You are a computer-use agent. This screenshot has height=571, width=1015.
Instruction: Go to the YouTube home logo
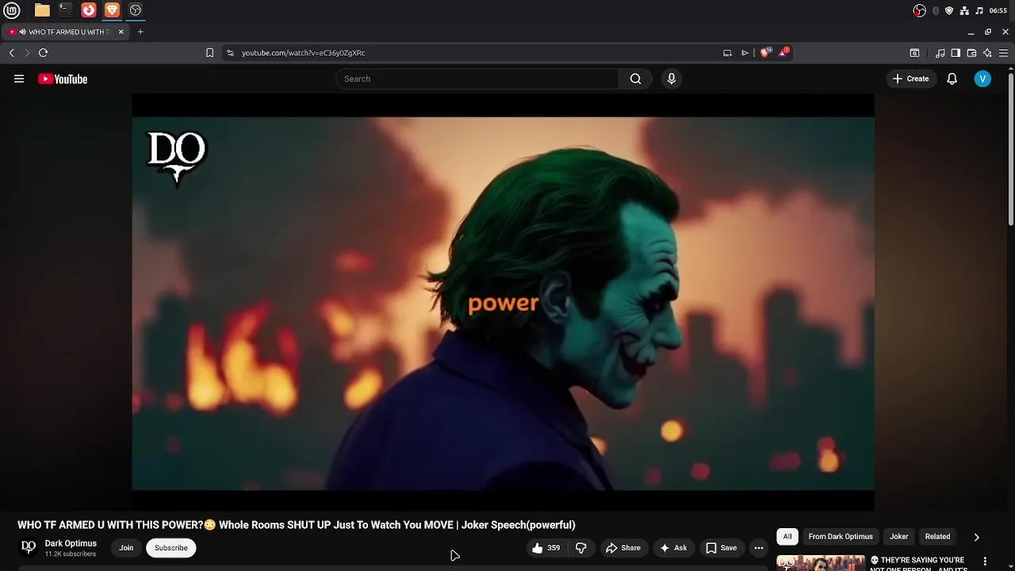(x=63, y=79)
